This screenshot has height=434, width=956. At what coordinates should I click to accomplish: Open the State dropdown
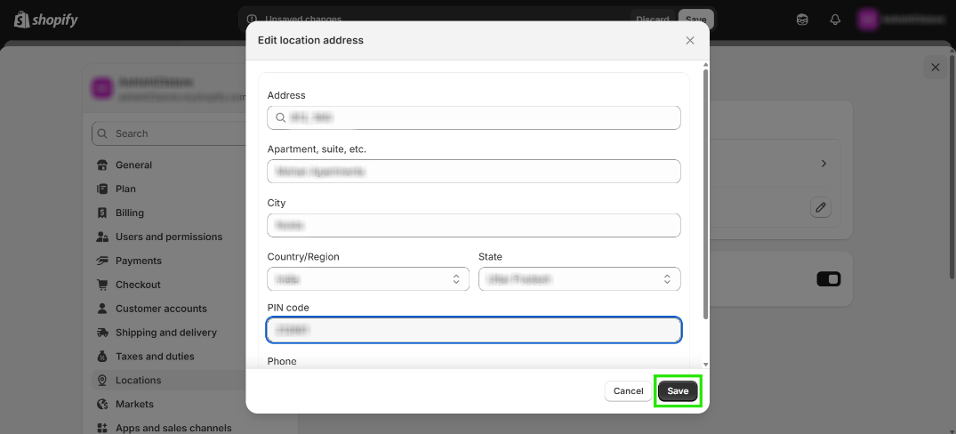click(579, 279)
